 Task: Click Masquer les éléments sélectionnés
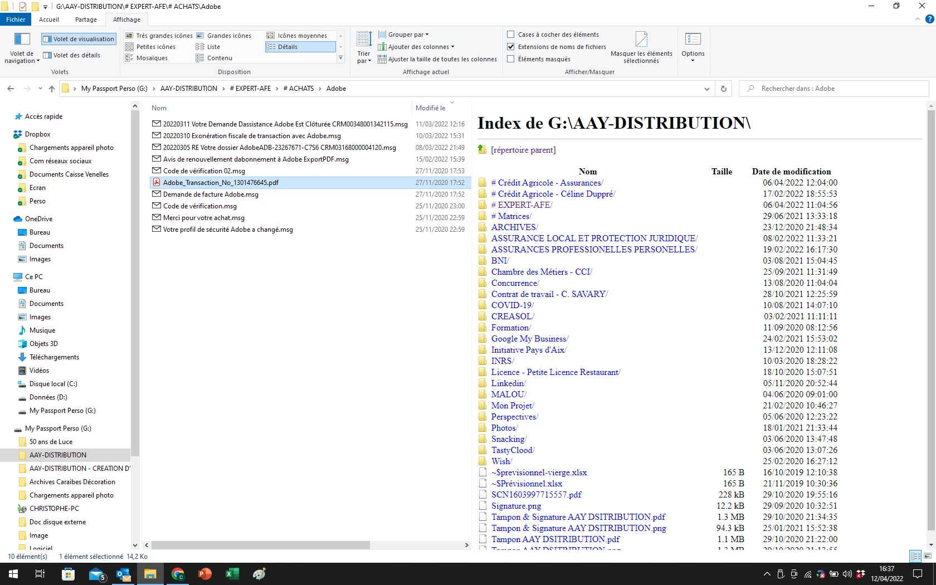641,48
